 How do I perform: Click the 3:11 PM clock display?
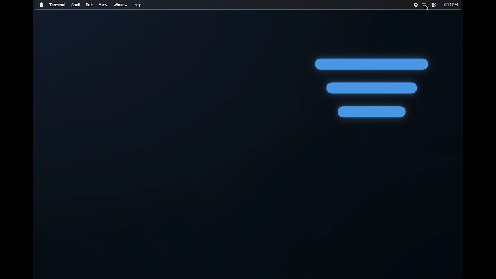coord(450,5)
